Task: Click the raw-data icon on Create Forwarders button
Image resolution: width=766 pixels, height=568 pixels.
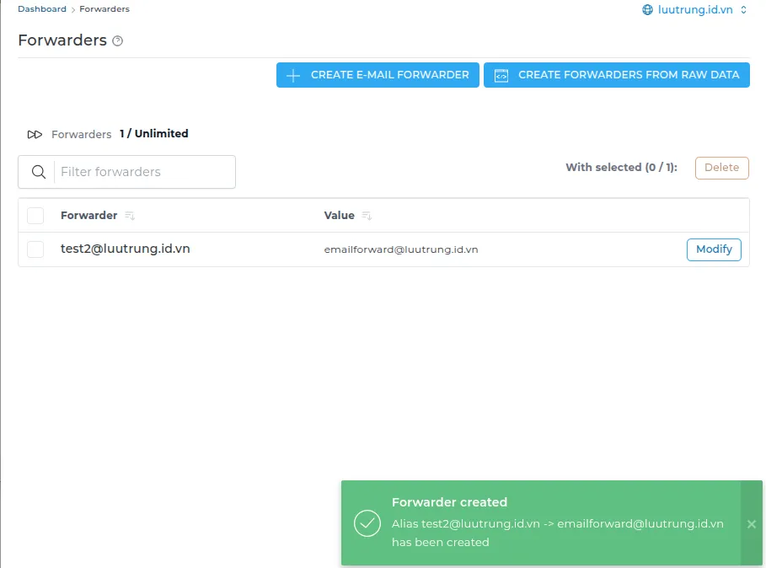Action: point(501,74)
